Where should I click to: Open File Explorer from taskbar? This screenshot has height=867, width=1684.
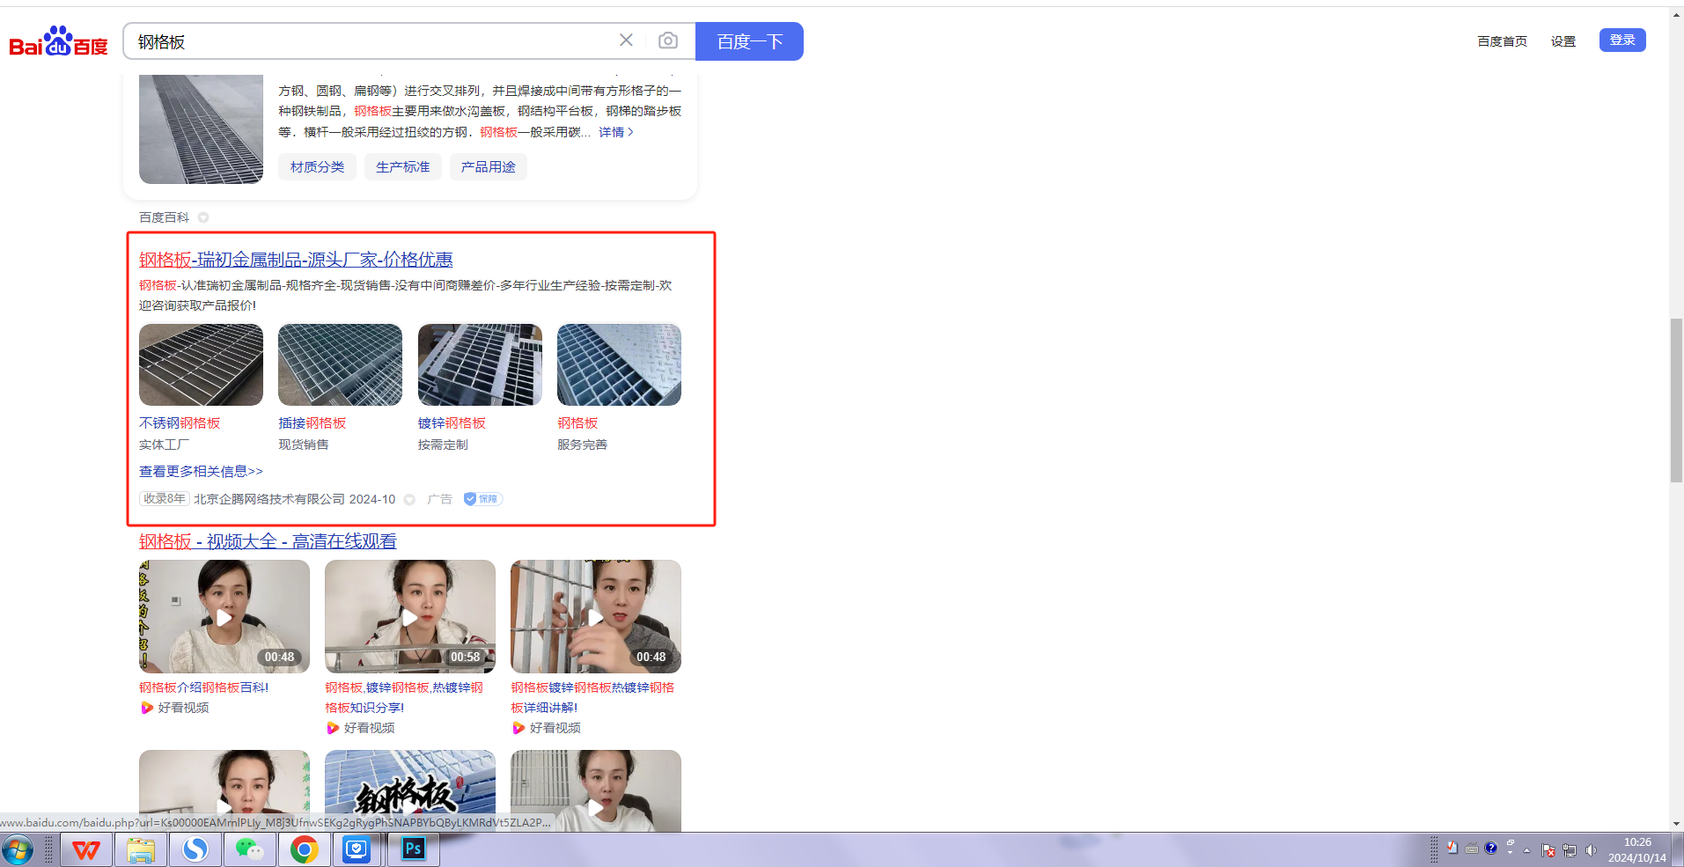141,849
